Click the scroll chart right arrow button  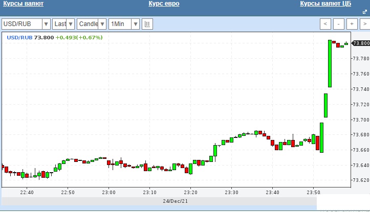coord(365,24)
